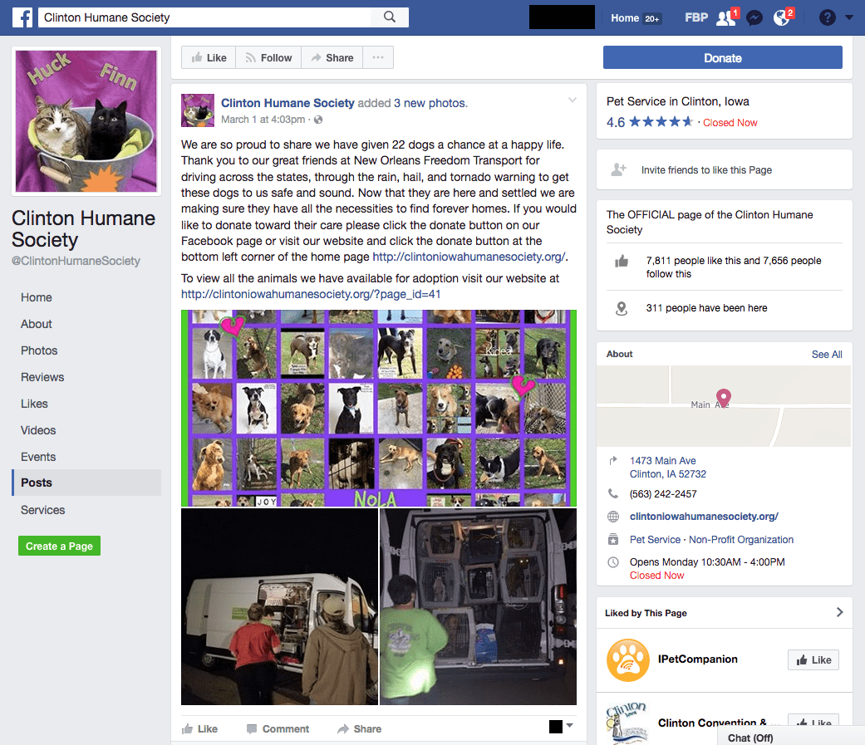The height and width of the screenshot is (745, 865).
Task: Comment on the post
Action: (278, 728)
